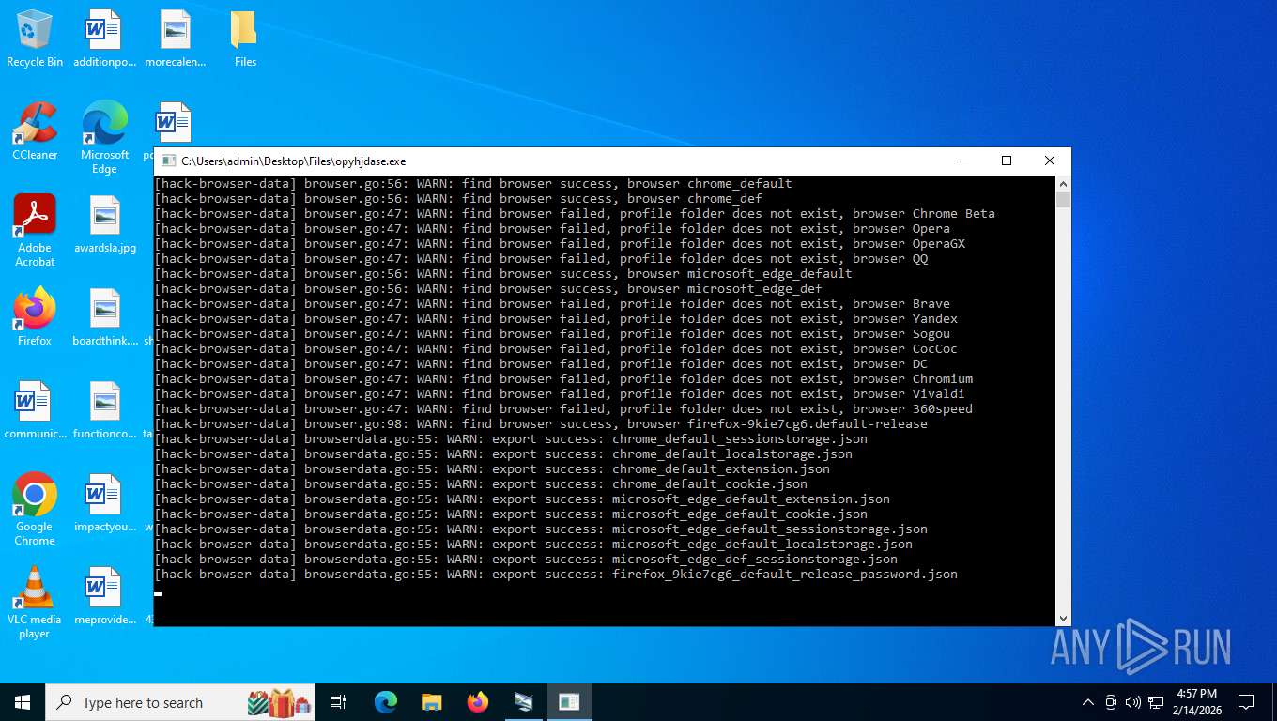Click the 'browser OperaGX' failed line
Viewport: 1277px width, 721px height.
click(x=560, y=243)
